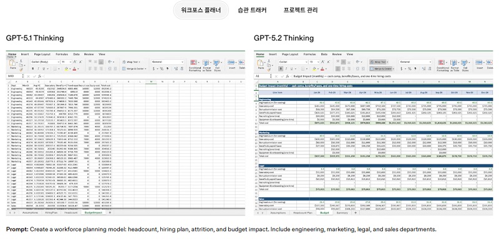Screen dimensions: 499x241
Task: Click Cell Styles in GPT-5.1 screenshot
Action: [217, 65]
